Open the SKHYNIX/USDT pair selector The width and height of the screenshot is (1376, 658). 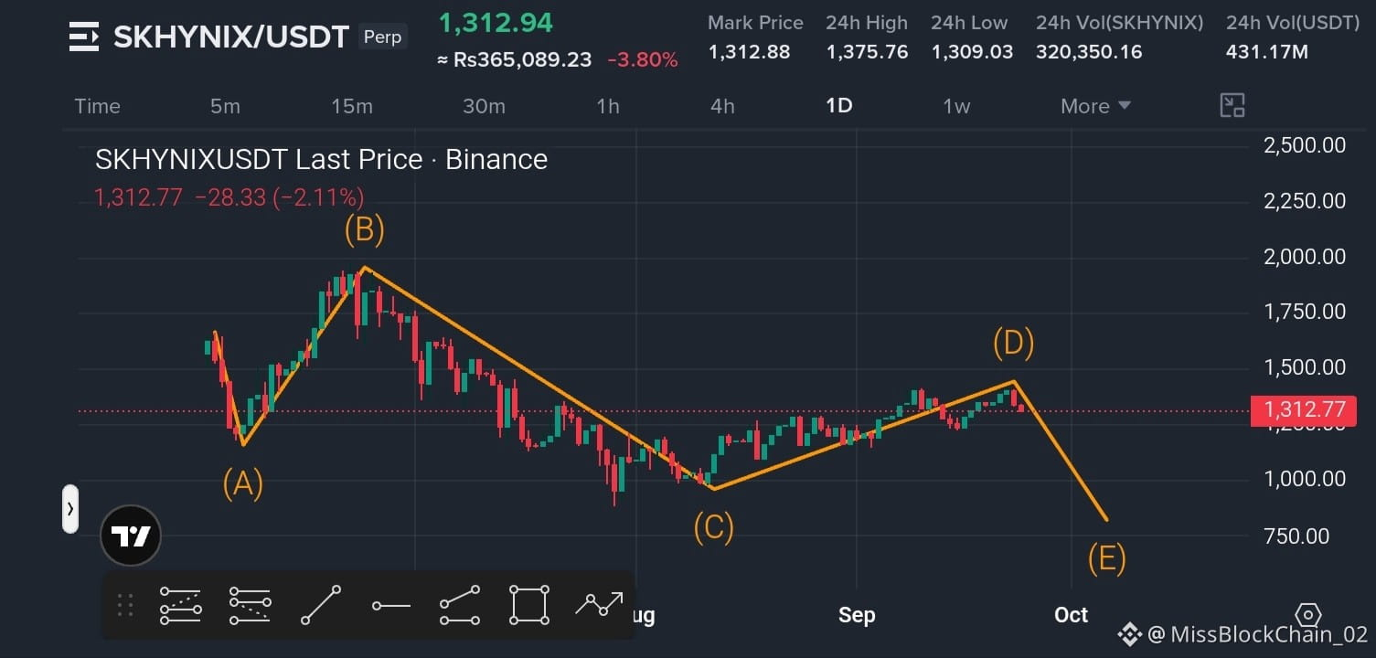(x=230, y=37)
